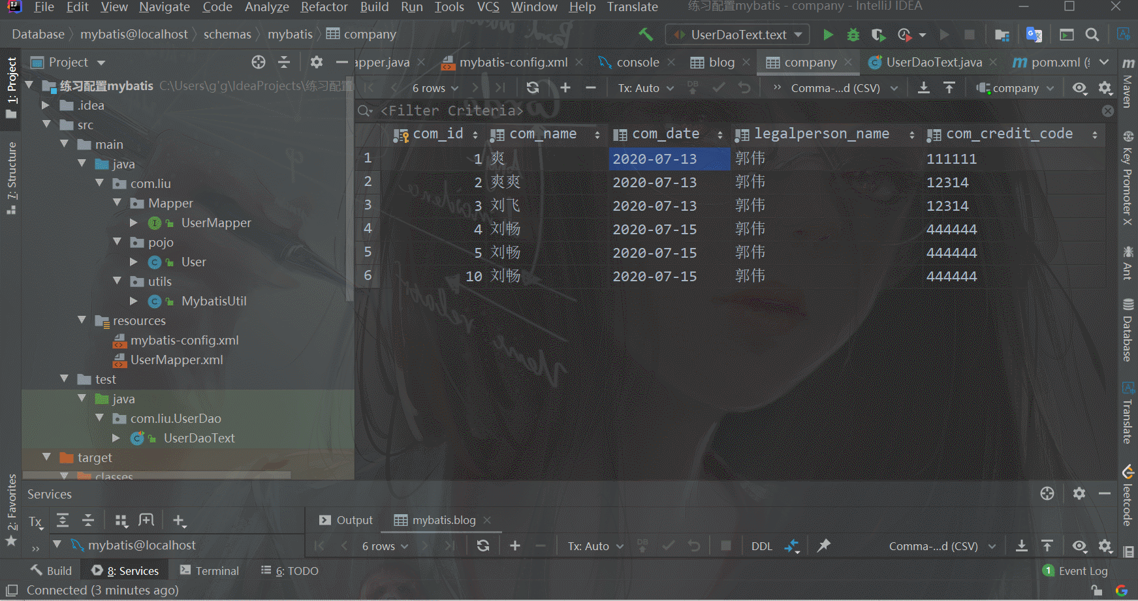The image size is (1138, 601).
Task: Click the Translate icon in main toolbar
Action: click(1034, 35)
